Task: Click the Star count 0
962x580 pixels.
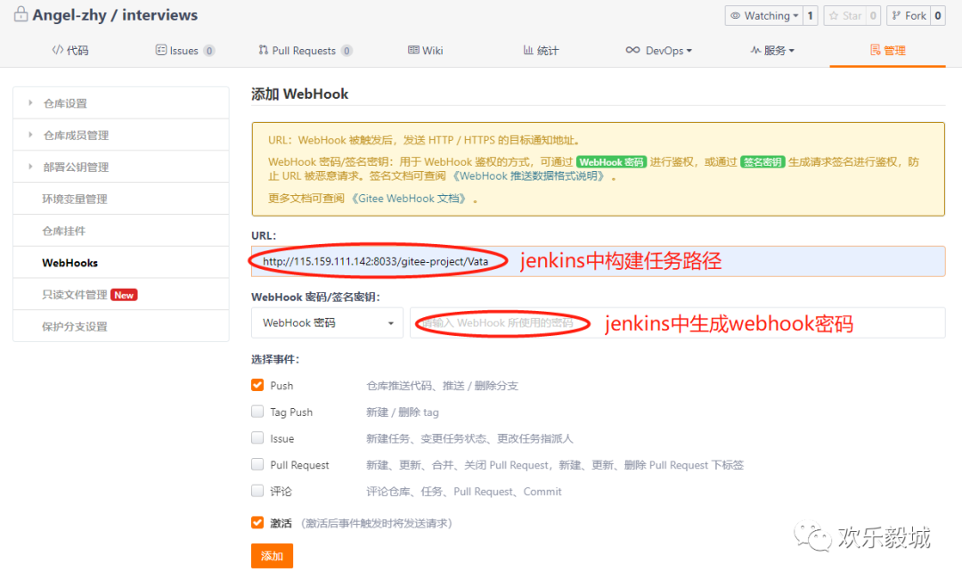Action: point(873,16)
